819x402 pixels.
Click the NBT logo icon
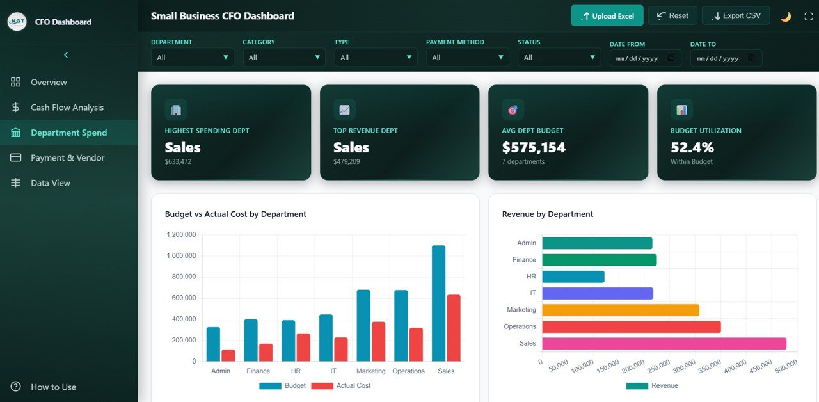(17, 22)
